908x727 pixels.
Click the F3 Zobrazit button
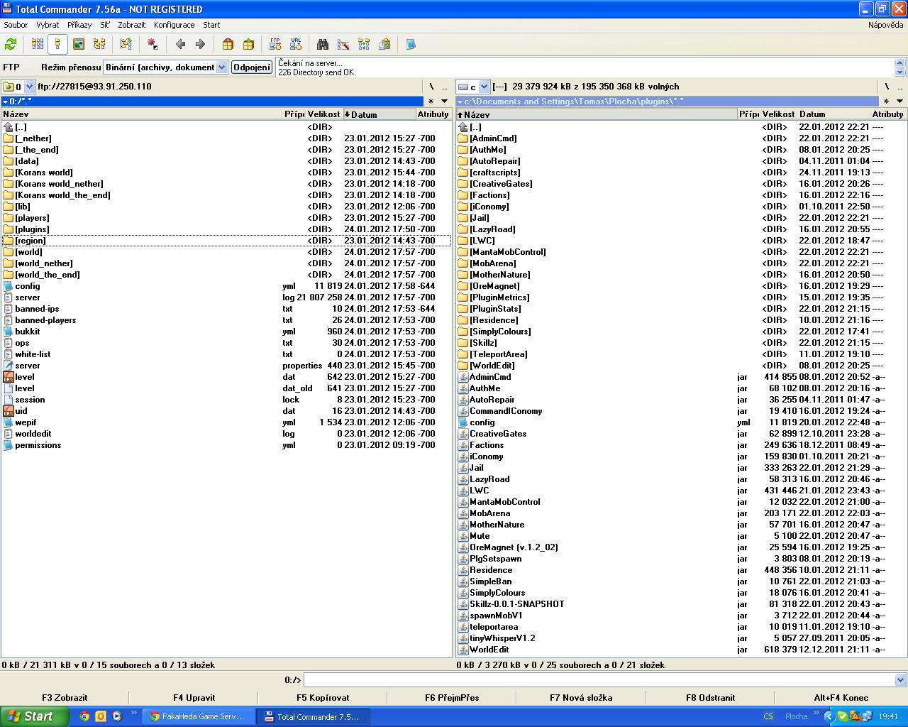65,697
